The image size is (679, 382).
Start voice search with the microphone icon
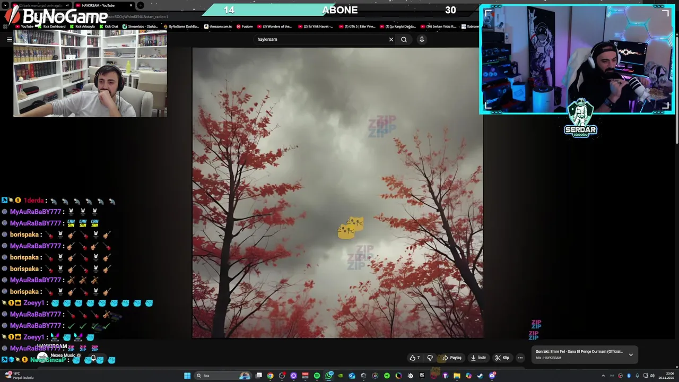pyautogui.click(x=422, y=39)
